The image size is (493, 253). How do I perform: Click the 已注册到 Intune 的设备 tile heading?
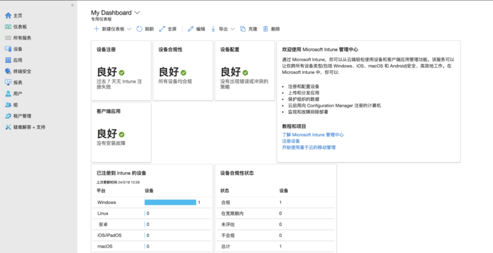(x=121, y=173)
